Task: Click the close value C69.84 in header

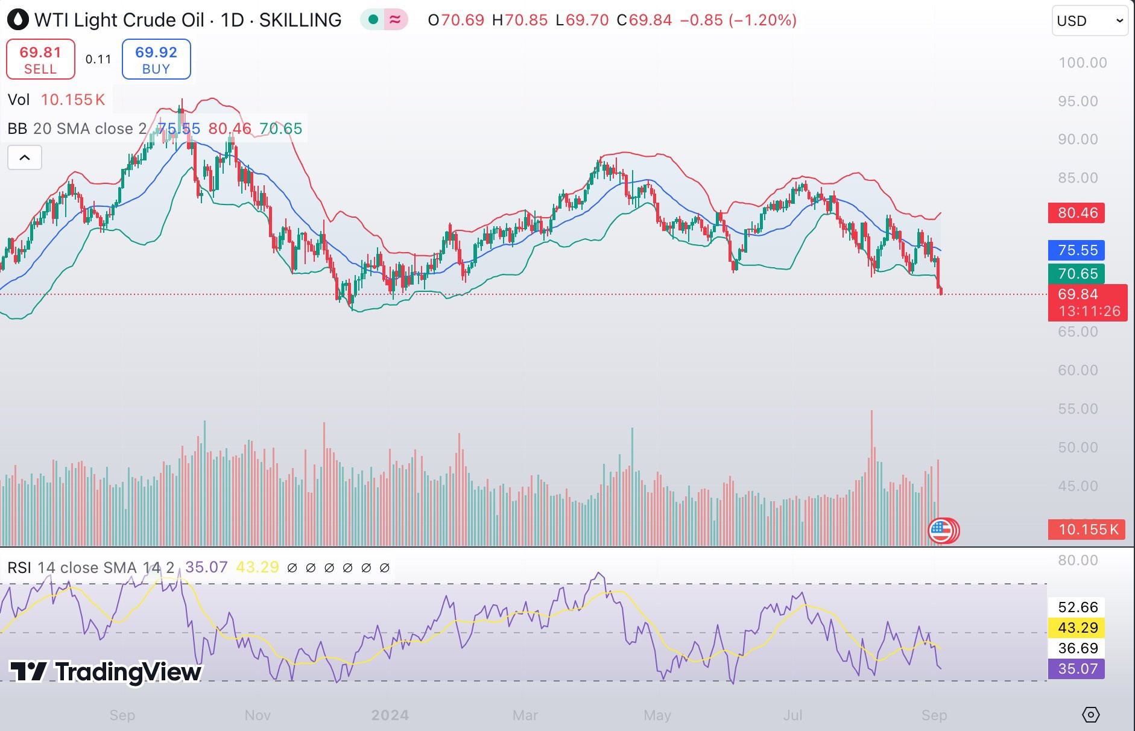Action: coord(645,20)
